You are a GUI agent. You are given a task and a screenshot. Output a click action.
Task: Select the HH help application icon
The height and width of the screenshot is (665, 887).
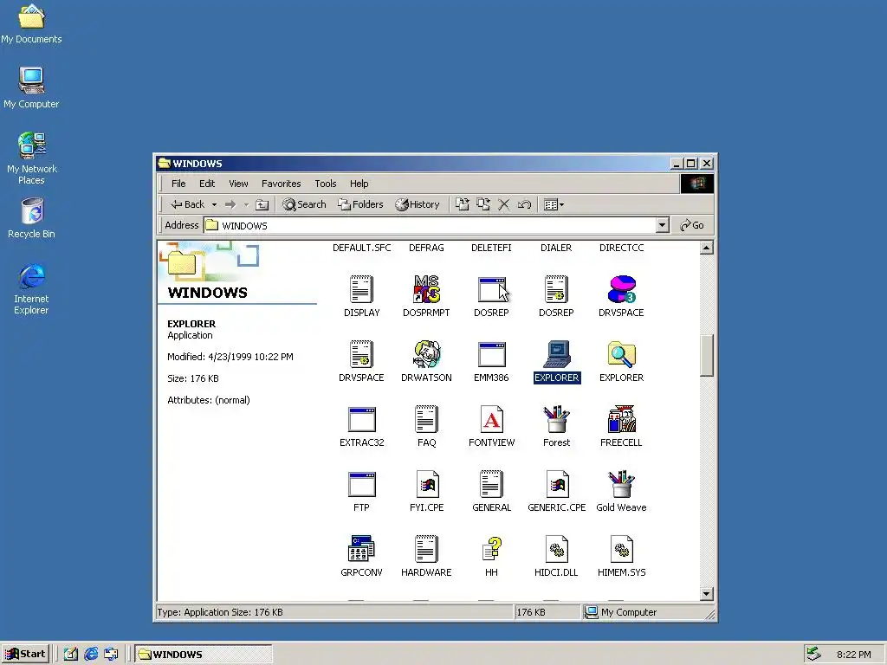pyautogui.click(x=492, y=548)
